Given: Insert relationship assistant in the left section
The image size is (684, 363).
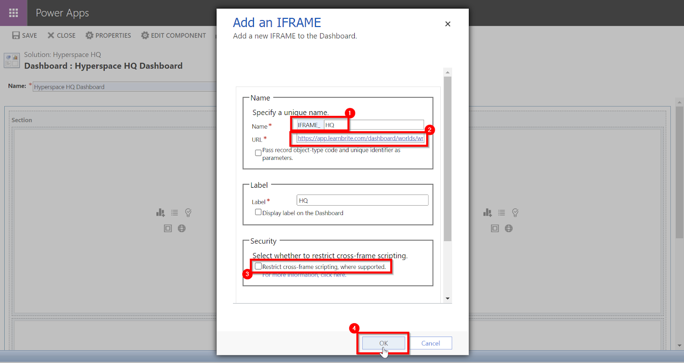Looking at the screenshot, I should [188, 212].
